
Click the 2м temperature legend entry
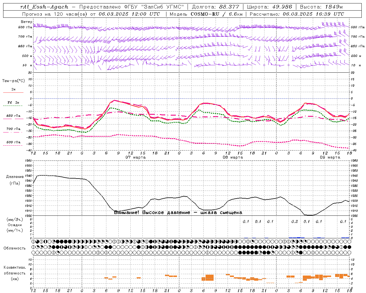pyautogui.click(x=13, y=90)
